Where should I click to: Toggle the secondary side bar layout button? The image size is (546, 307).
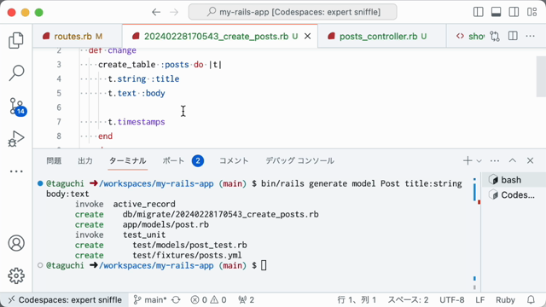click(x=514, y=12)
